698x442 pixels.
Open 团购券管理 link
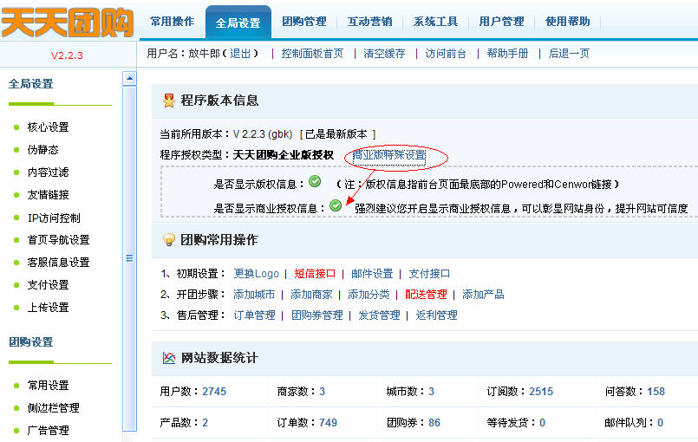pos(317,315)
